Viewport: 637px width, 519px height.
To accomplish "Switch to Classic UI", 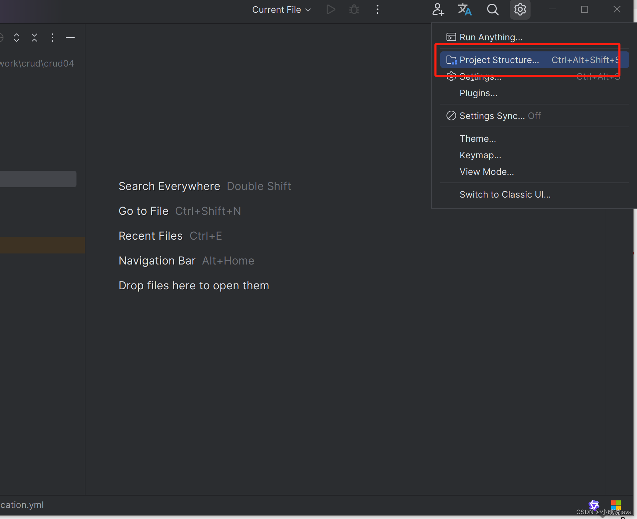I will (505, 194).
